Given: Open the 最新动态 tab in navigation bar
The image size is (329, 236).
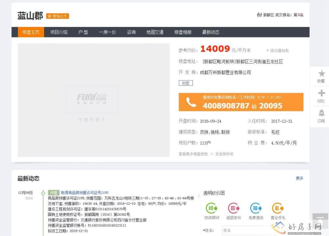Looking at the screenshot, I should (211, 32).
